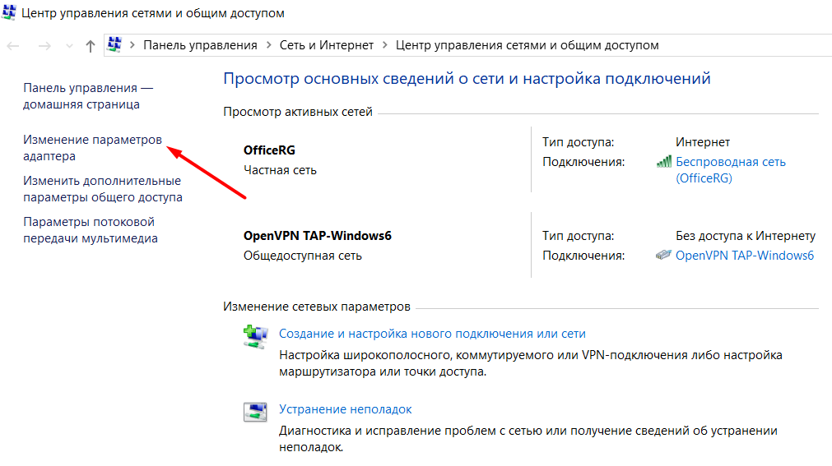Click the page heading Просмотр основных сведений

(x=467, y=78)
